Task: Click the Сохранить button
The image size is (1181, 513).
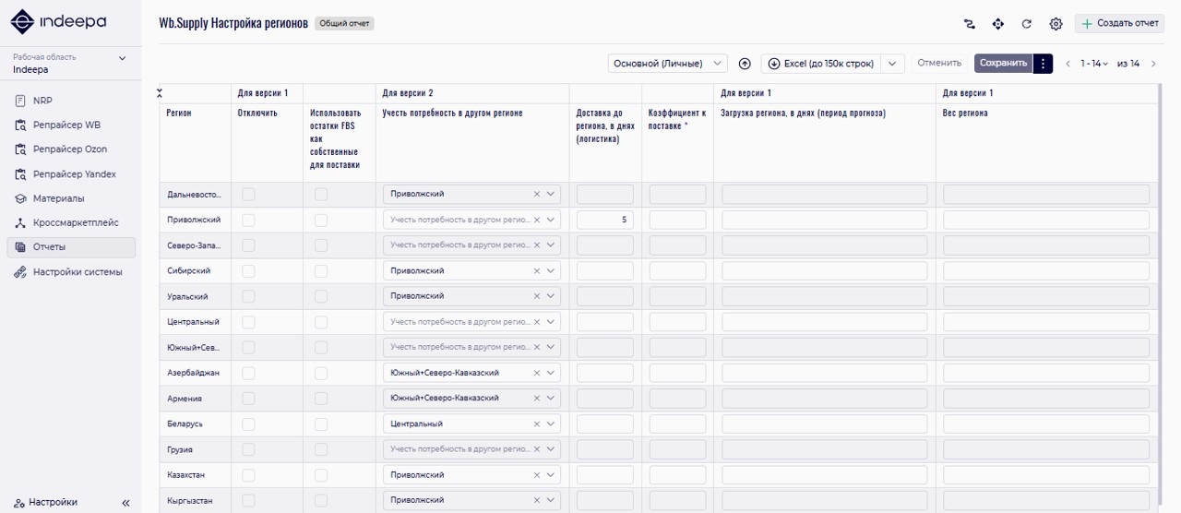Action: pyautogui.click(x=1003, y=64)
